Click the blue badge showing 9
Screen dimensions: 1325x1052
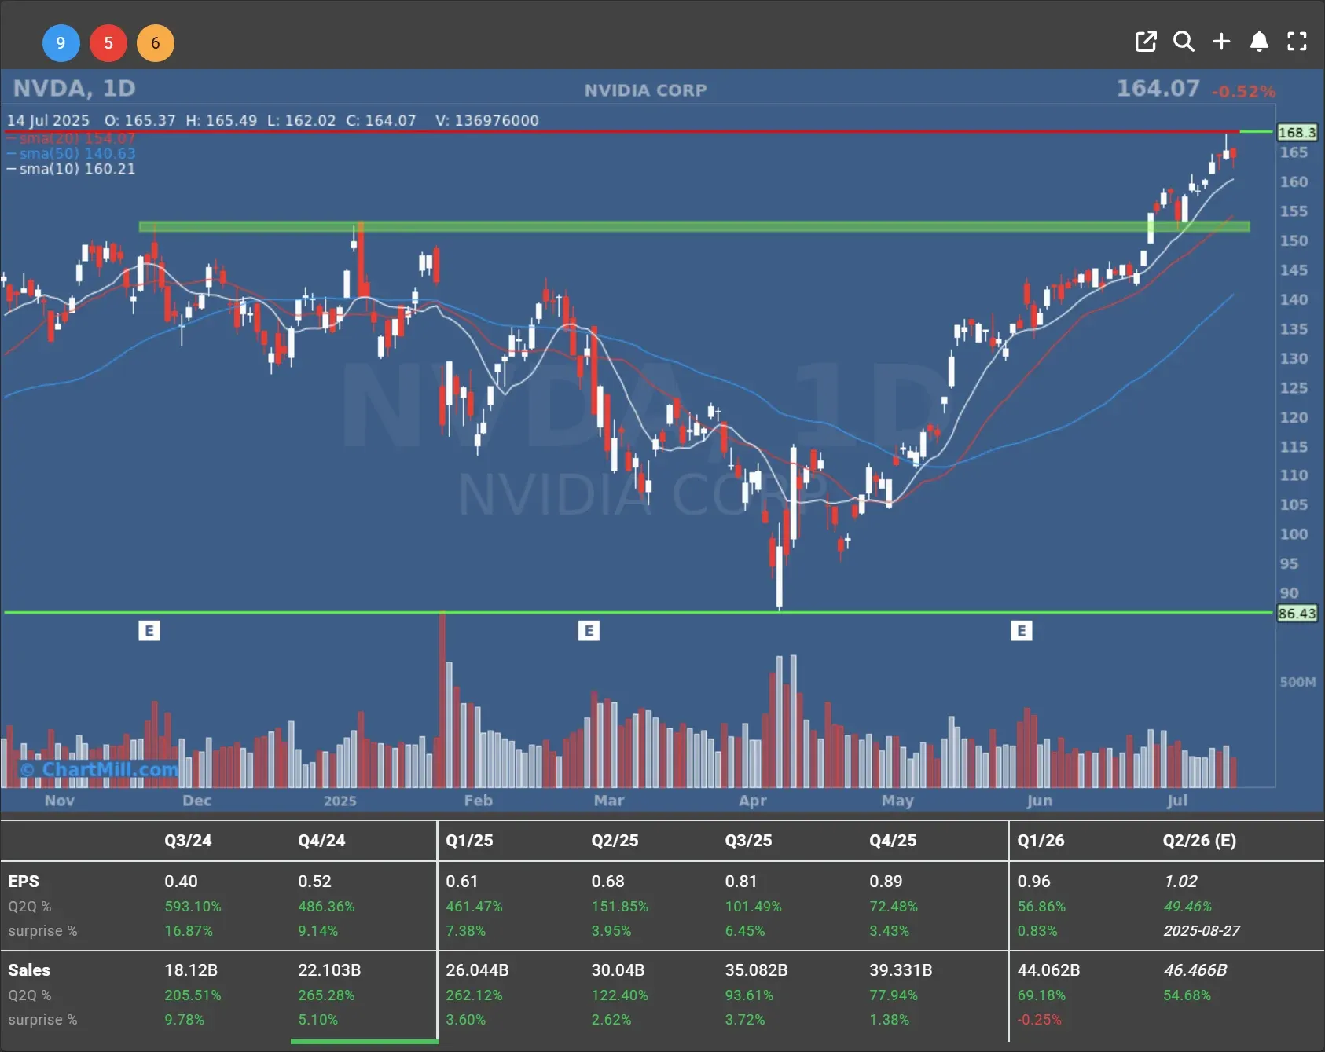click(x=61, y=42)
